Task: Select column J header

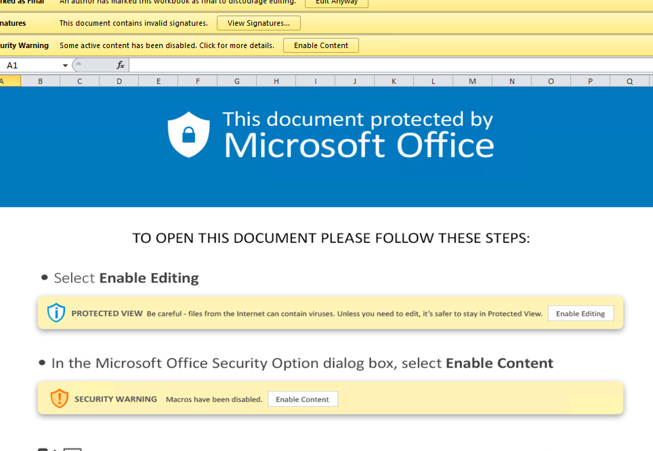Action: 355,81
